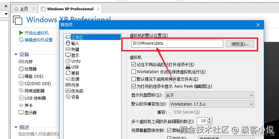Image resolution: width=279 pixels, height=139 pixels.
Task: Click the display (显示器) device icon in VM summary
Action: (x=21, y=113)
